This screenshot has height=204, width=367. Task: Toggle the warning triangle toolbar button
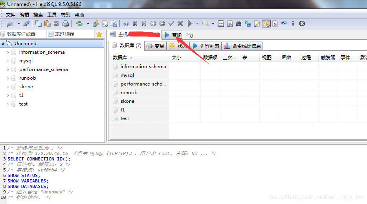click(x=266, y=24)
